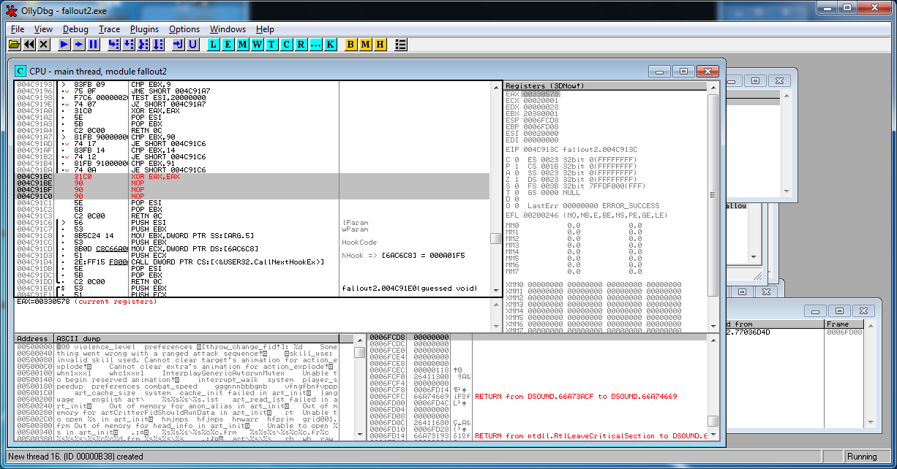This screenshot has height=469, width=897.
Task: Click the Run thread toolbar icon
Action: [x=79, y=45]
